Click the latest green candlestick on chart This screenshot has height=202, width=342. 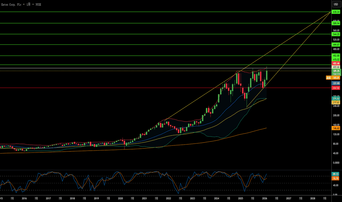pyautogui.click(x=267, y=75)
